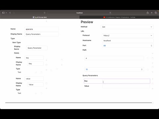
Task: Open the Protocol dropdown showing https://
Action: [x=128, y=35]
